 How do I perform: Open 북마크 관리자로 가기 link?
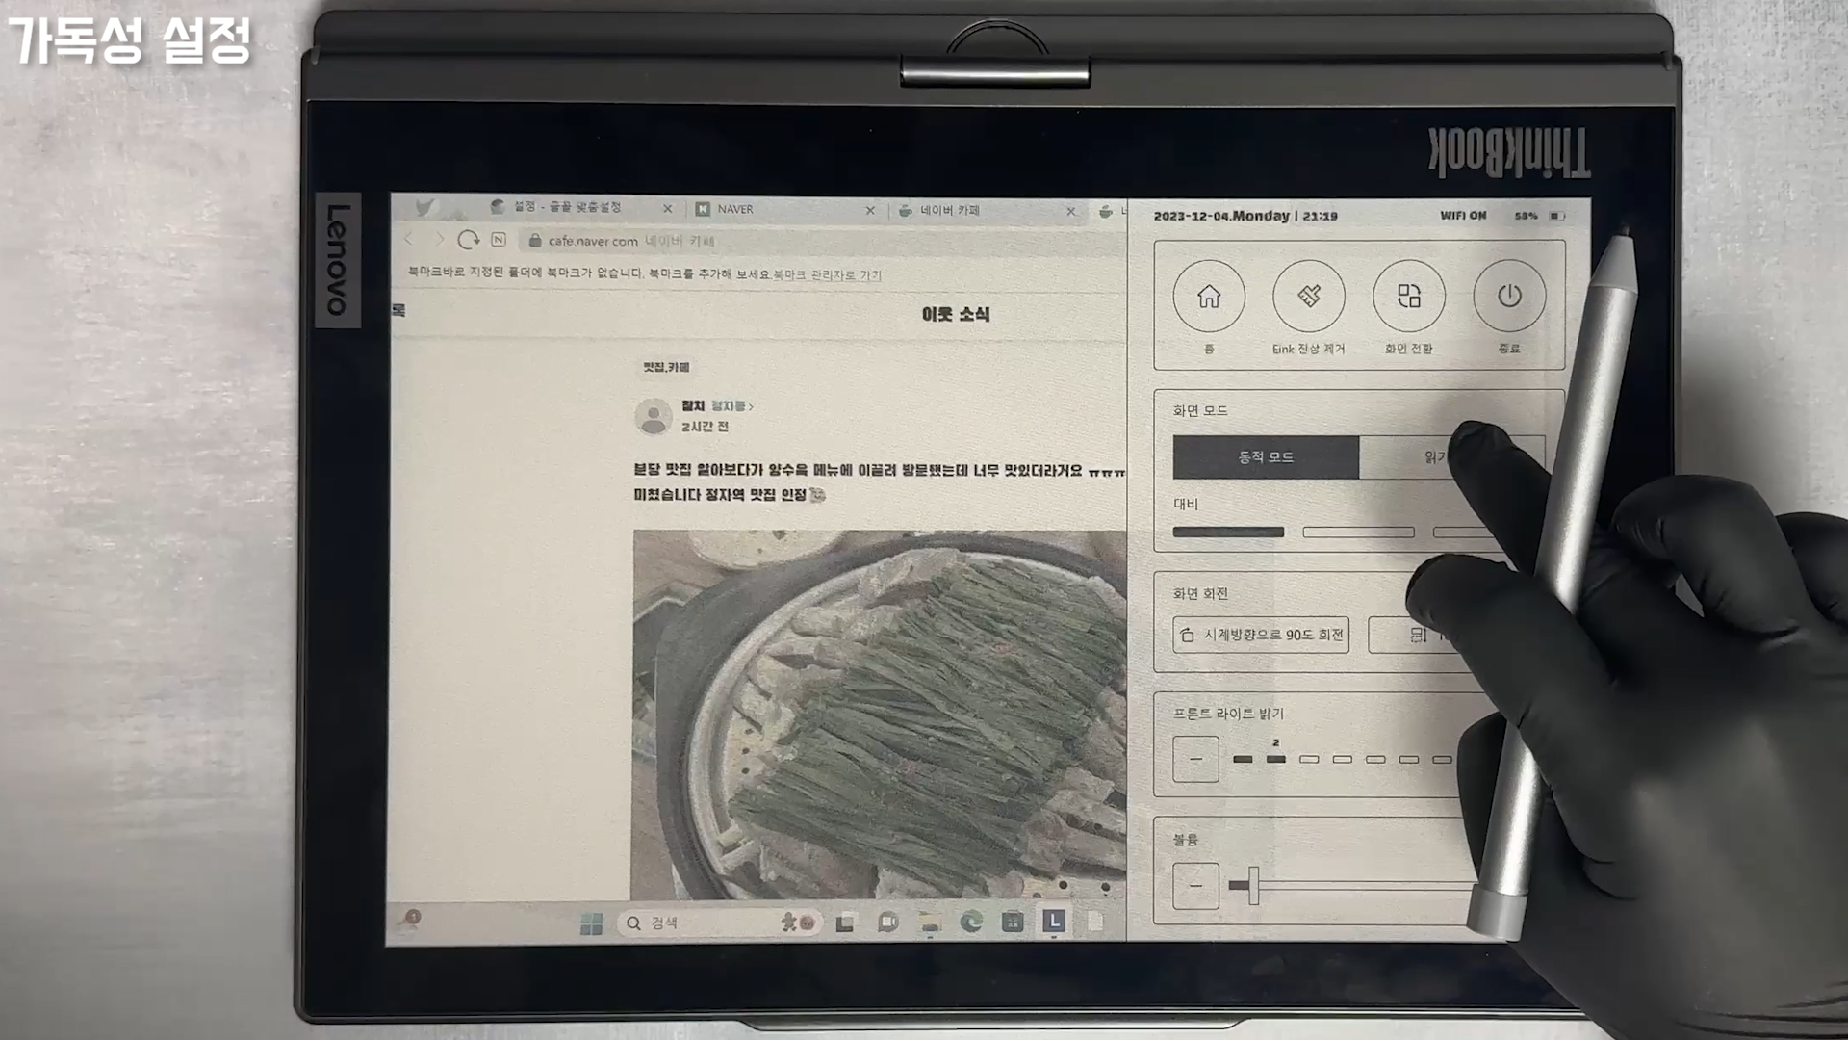[827, 275]
